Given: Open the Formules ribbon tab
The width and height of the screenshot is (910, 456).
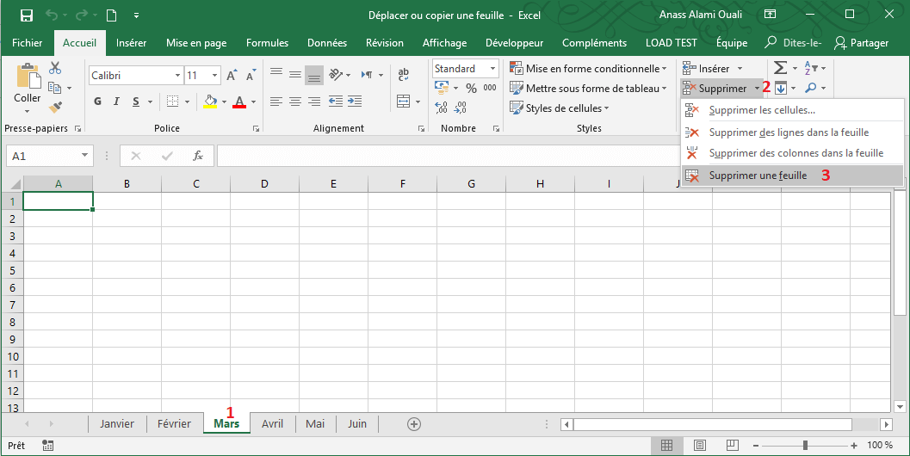Looking at the screenshot, I should tap(267, 43).
